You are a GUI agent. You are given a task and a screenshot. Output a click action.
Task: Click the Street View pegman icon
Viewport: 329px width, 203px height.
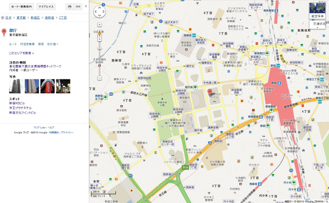pos(99,25)
